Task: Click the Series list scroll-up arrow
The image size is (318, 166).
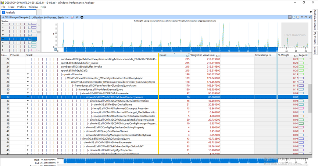Action: tap(39, 25)
